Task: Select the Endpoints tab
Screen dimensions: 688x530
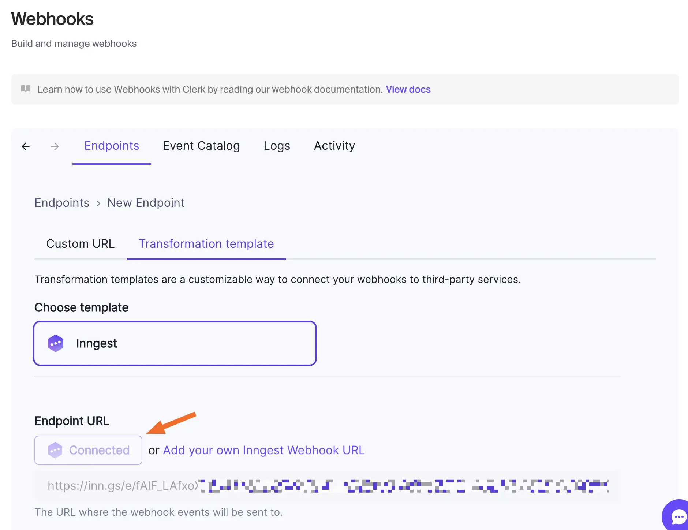Action: pyautogui.click(x=112, y=146)
